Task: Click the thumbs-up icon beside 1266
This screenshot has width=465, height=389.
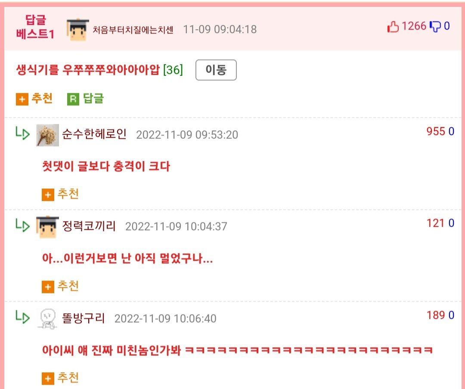Action: coord(393,27)
